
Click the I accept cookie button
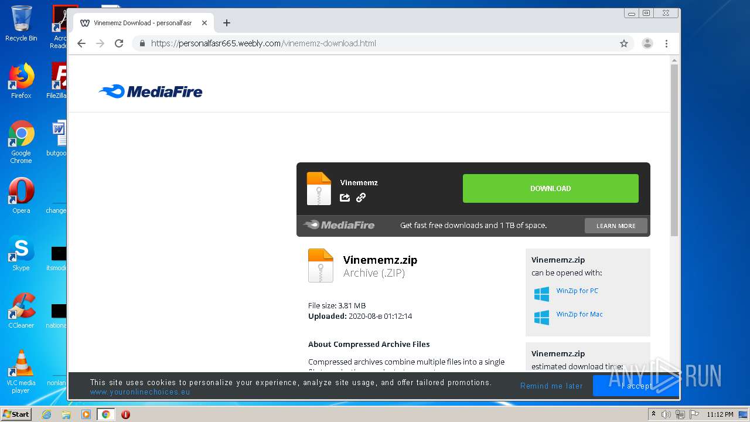(636, 386)
